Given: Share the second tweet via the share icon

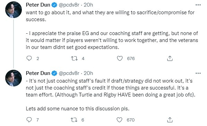Looking at the screenshot, I should point(170,120).
